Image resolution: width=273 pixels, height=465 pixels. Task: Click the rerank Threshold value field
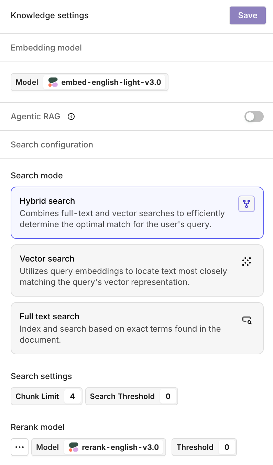tap(227, 447)
